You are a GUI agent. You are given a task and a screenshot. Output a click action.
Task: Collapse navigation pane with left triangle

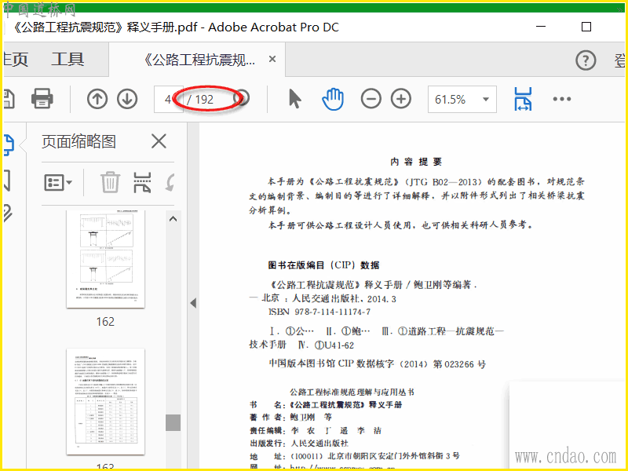[x=193, y=303]
